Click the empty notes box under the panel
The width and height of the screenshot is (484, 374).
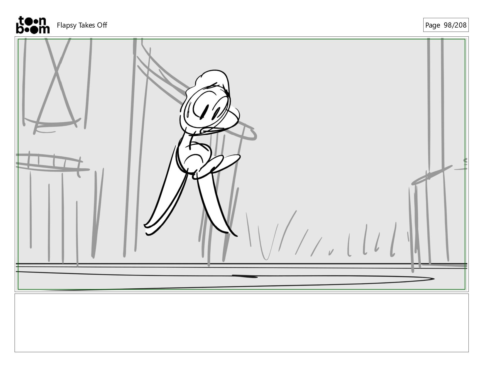point(242,323)
